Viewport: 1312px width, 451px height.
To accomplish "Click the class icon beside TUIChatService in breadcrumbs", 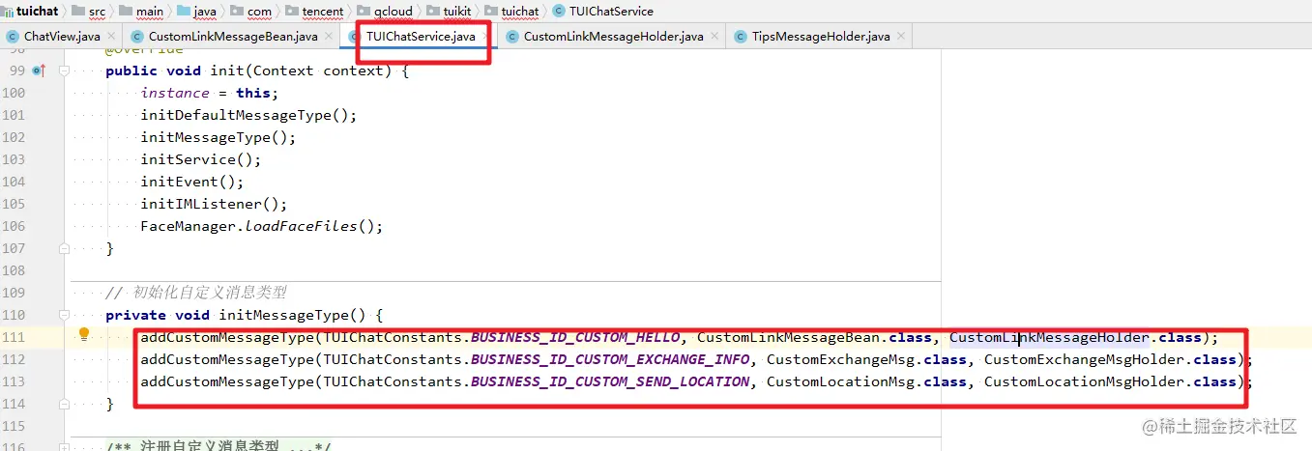I will tap(560, 11).
